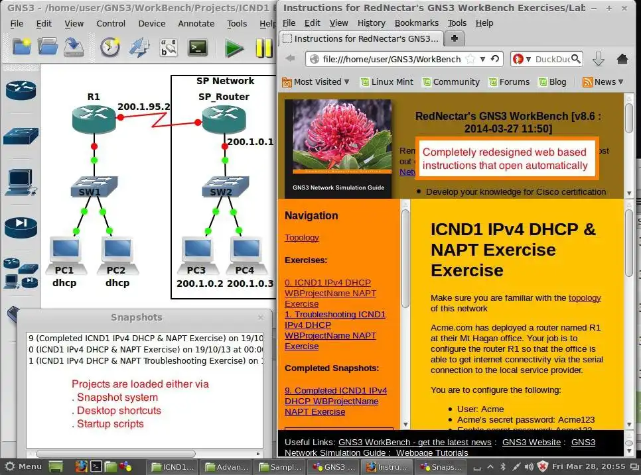Select PC3 in the topology
Image resolution: width=641 pixels, height=475 pixels.
coord(198,254)
